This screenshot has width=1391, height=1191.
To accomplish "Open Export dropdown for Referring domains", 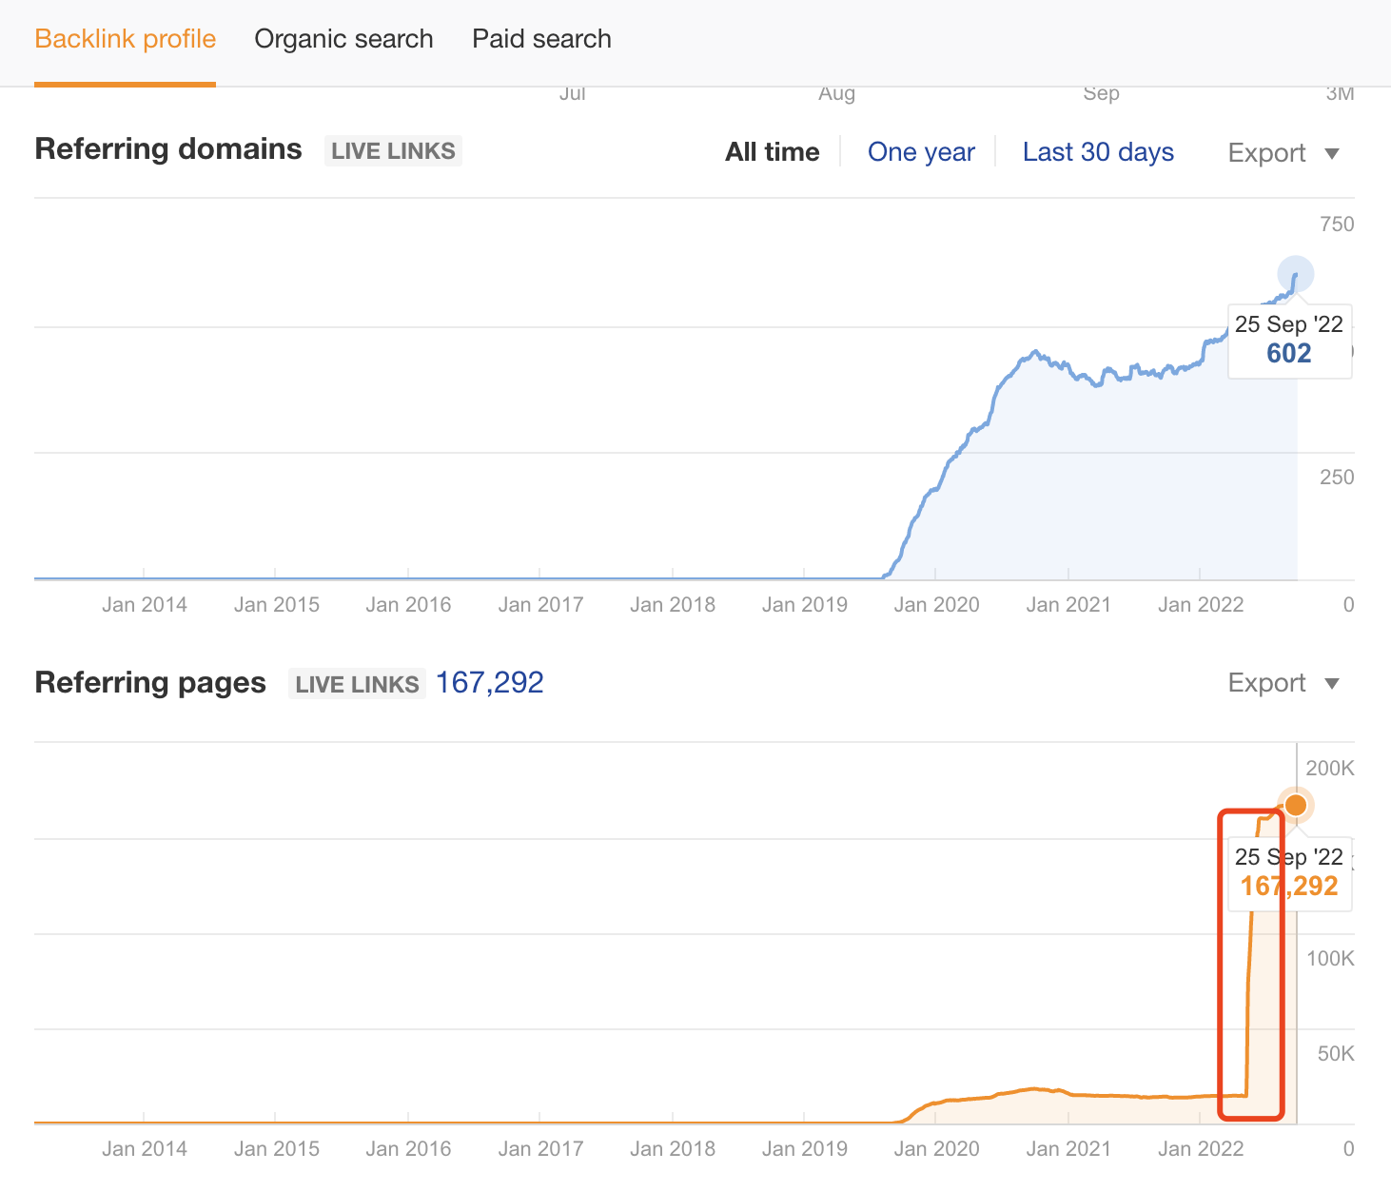I will pos(1283,153).
